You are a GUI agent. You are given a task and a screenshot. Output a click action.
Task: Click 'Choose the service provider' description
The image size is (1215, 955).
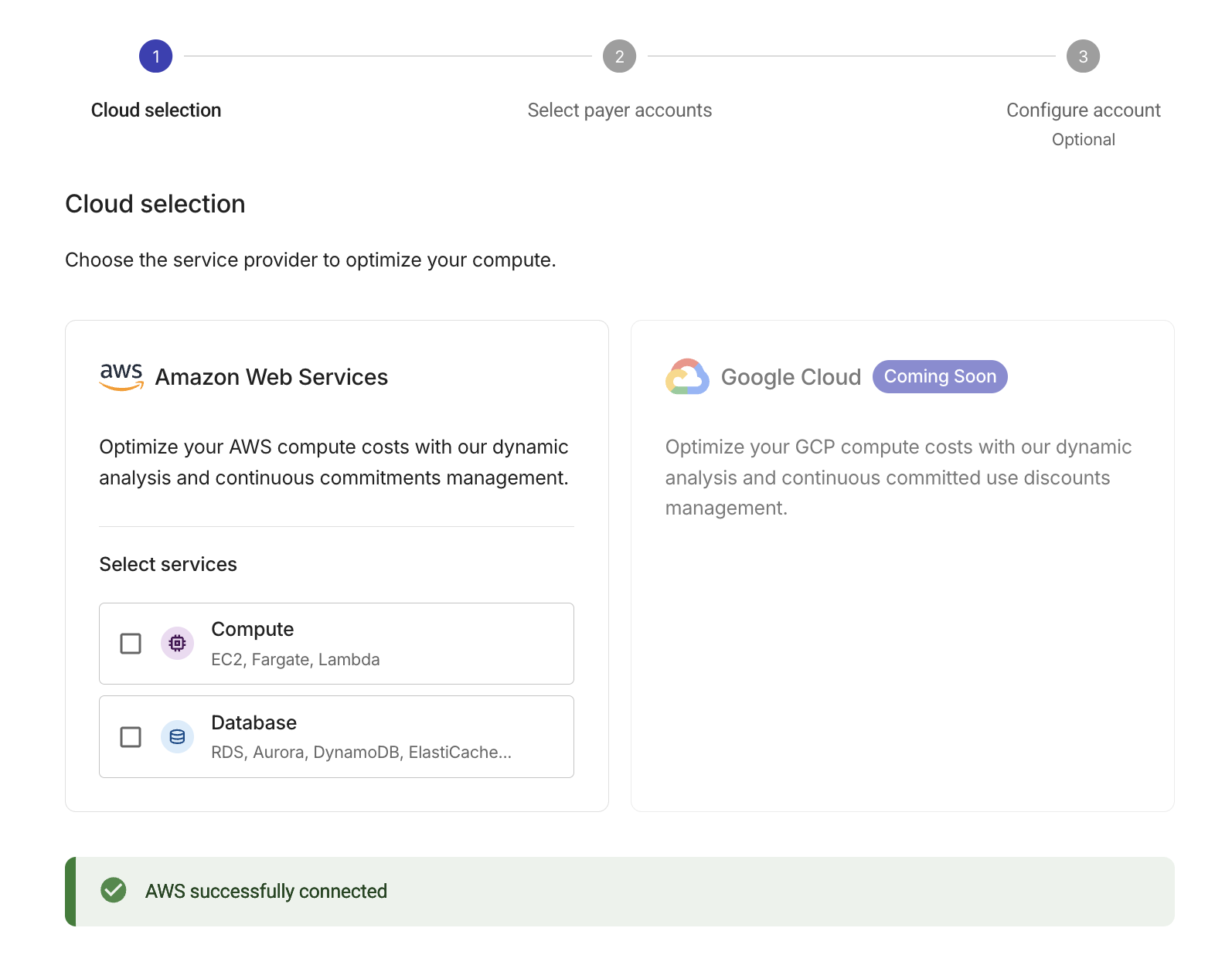coord(311,260)
